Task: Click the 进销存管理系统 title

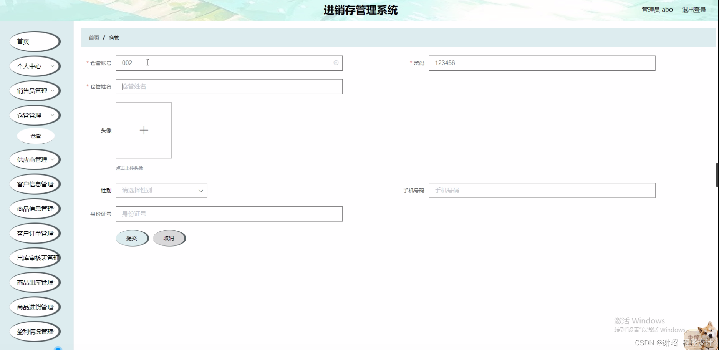Action: [360, 10]
